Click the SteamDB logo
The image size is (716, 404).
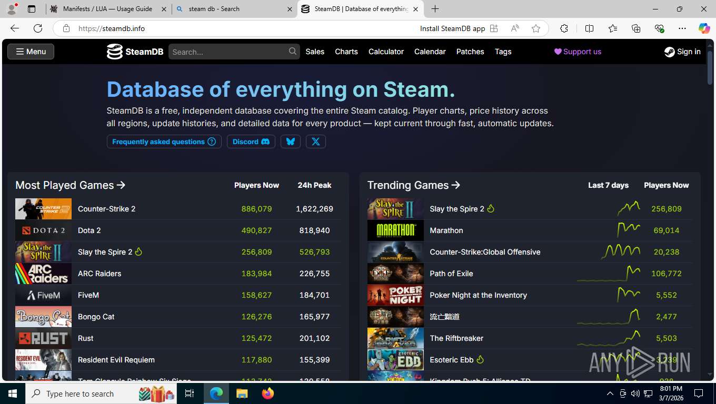coord(135,52)
